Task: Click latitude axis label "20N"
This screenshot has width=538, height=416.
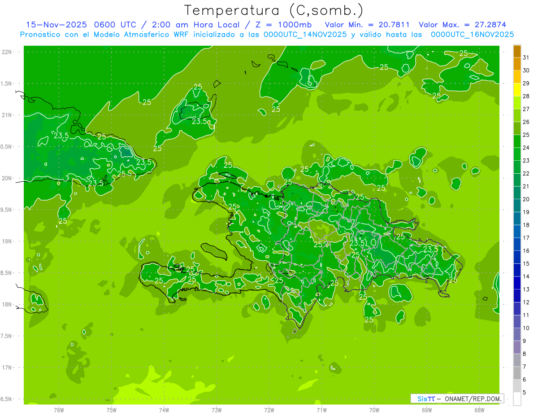Action: coord(8,178)
